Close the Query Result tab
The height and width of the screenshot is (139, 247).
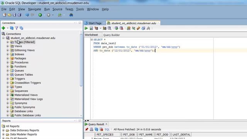[107, 124]
